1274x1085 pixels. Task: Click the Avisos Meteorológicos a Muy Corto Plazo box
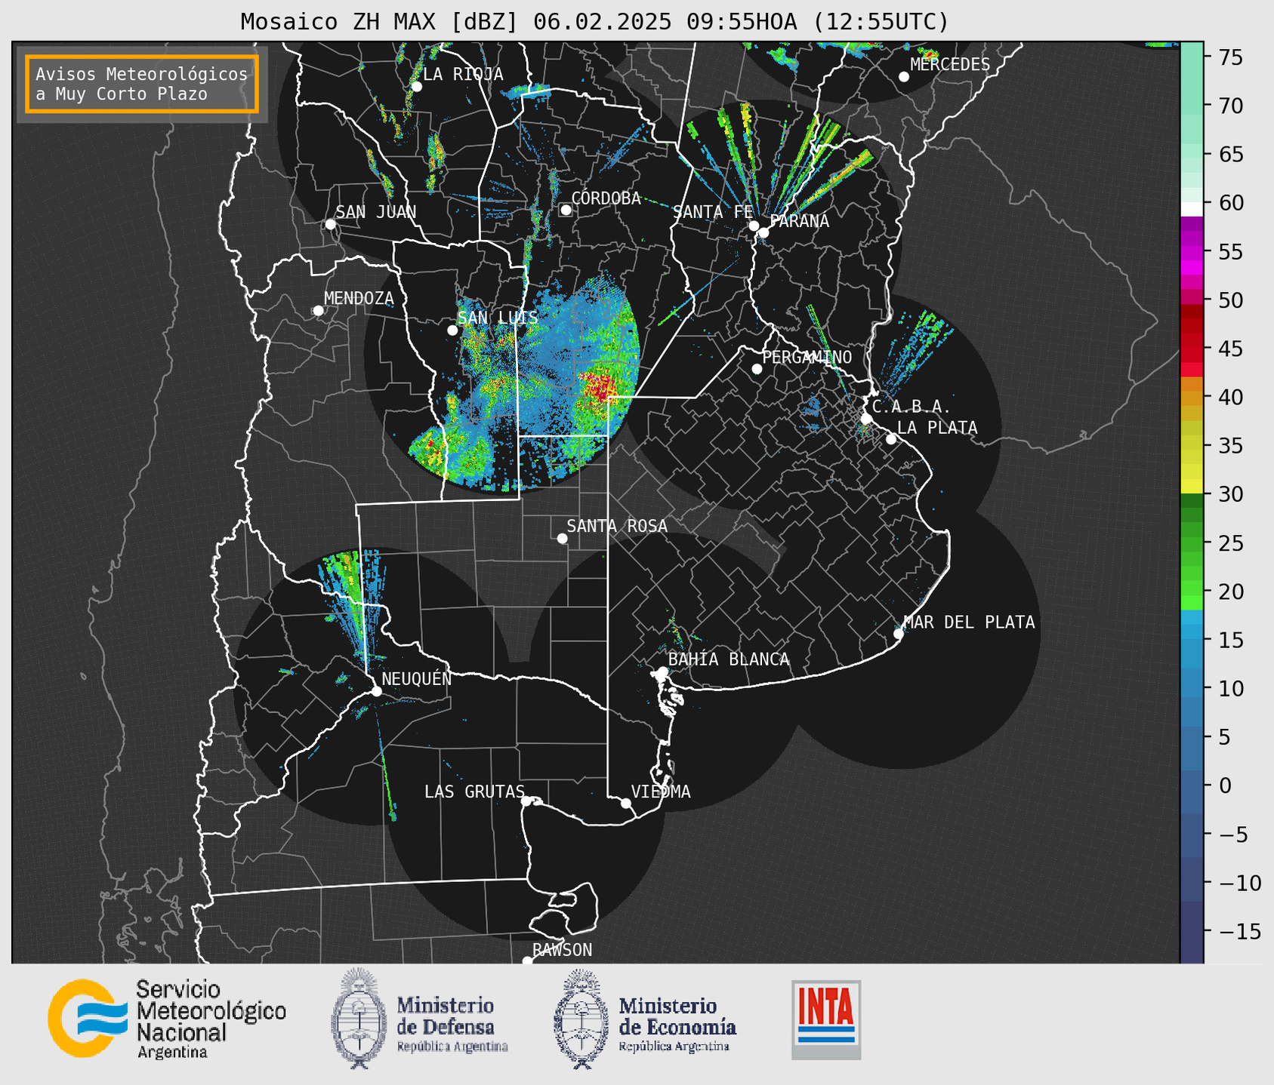point(142,84)
